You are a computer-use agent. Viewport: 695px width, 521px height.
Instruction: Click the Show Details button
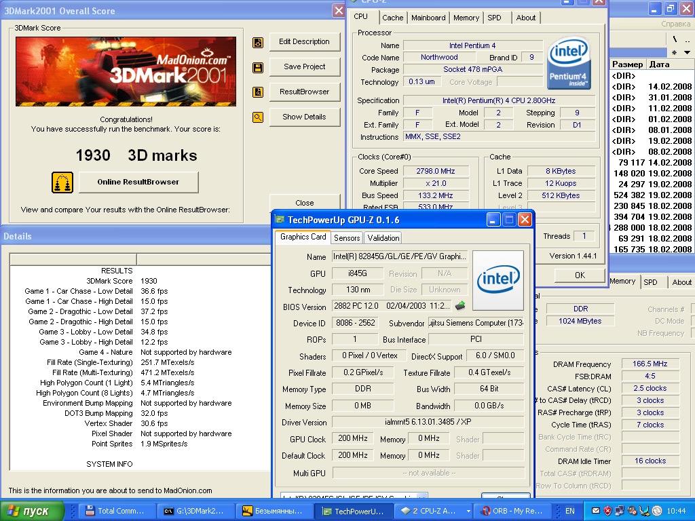click(305, 117)
